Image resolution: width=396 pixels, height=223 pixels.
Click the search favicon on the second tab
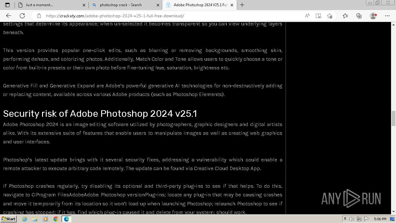[94, 5]
